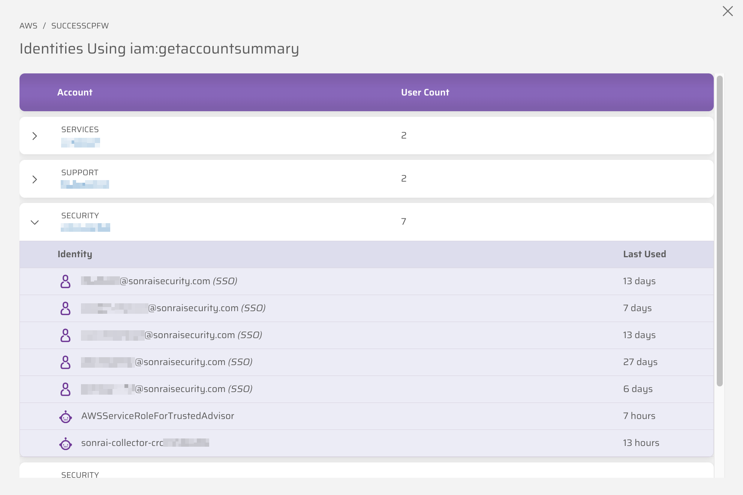Screen dimensions: 743x495
Task: Click the user icon beside the 27 days identity
Action: point(65,362)
